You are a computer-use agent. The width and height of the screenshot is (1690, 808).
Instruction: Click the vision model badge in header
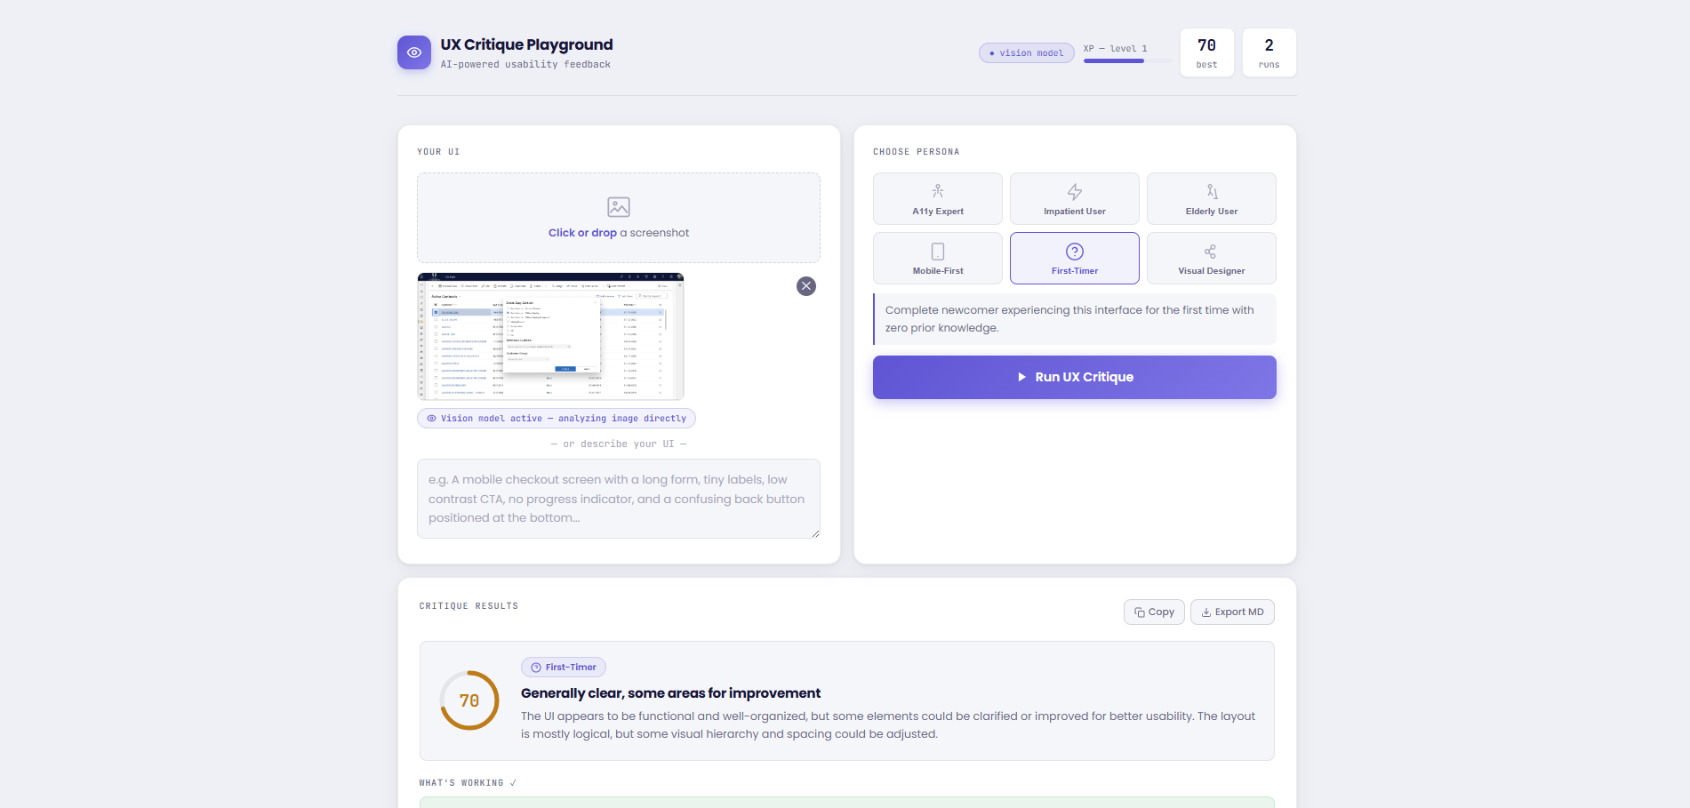coord(1027,53)
